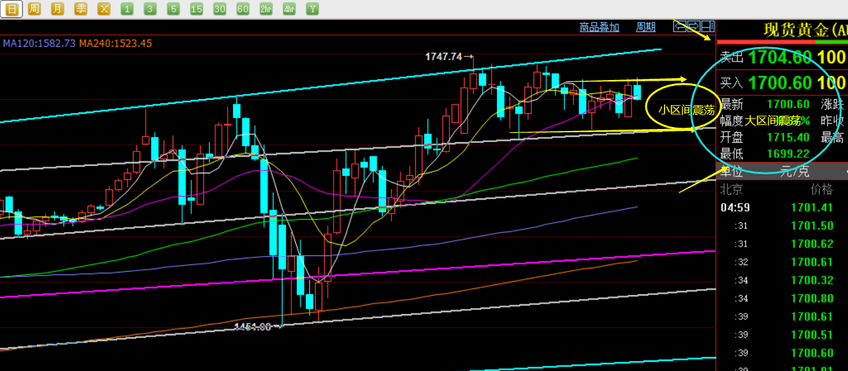Click the orange X period button
The height and width of the screenshot is (371, 848).
click(104, 9)
